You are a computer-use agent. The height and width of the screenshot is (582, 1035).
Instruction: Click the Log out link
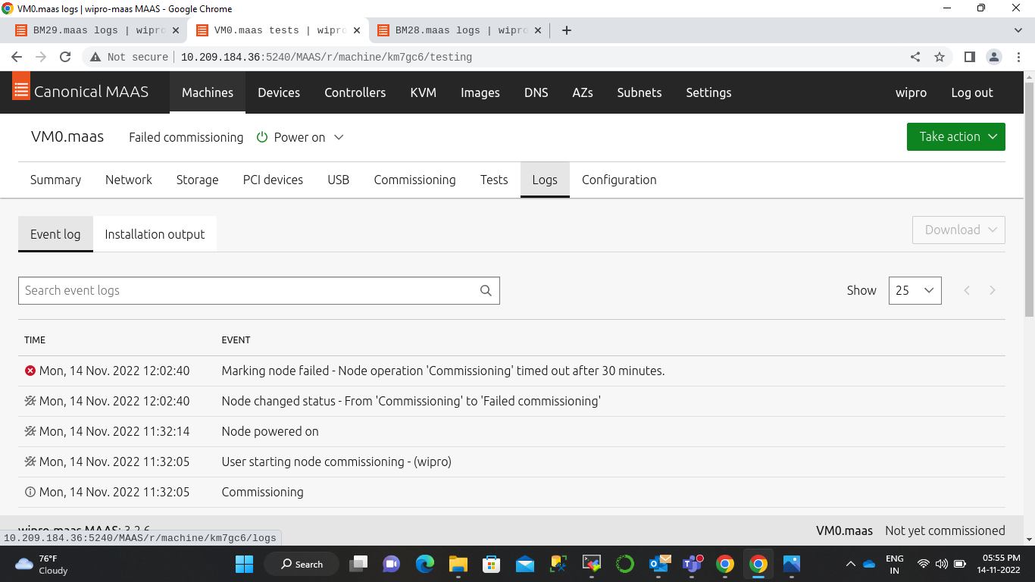pyautogui.click(x=972, y=92)
